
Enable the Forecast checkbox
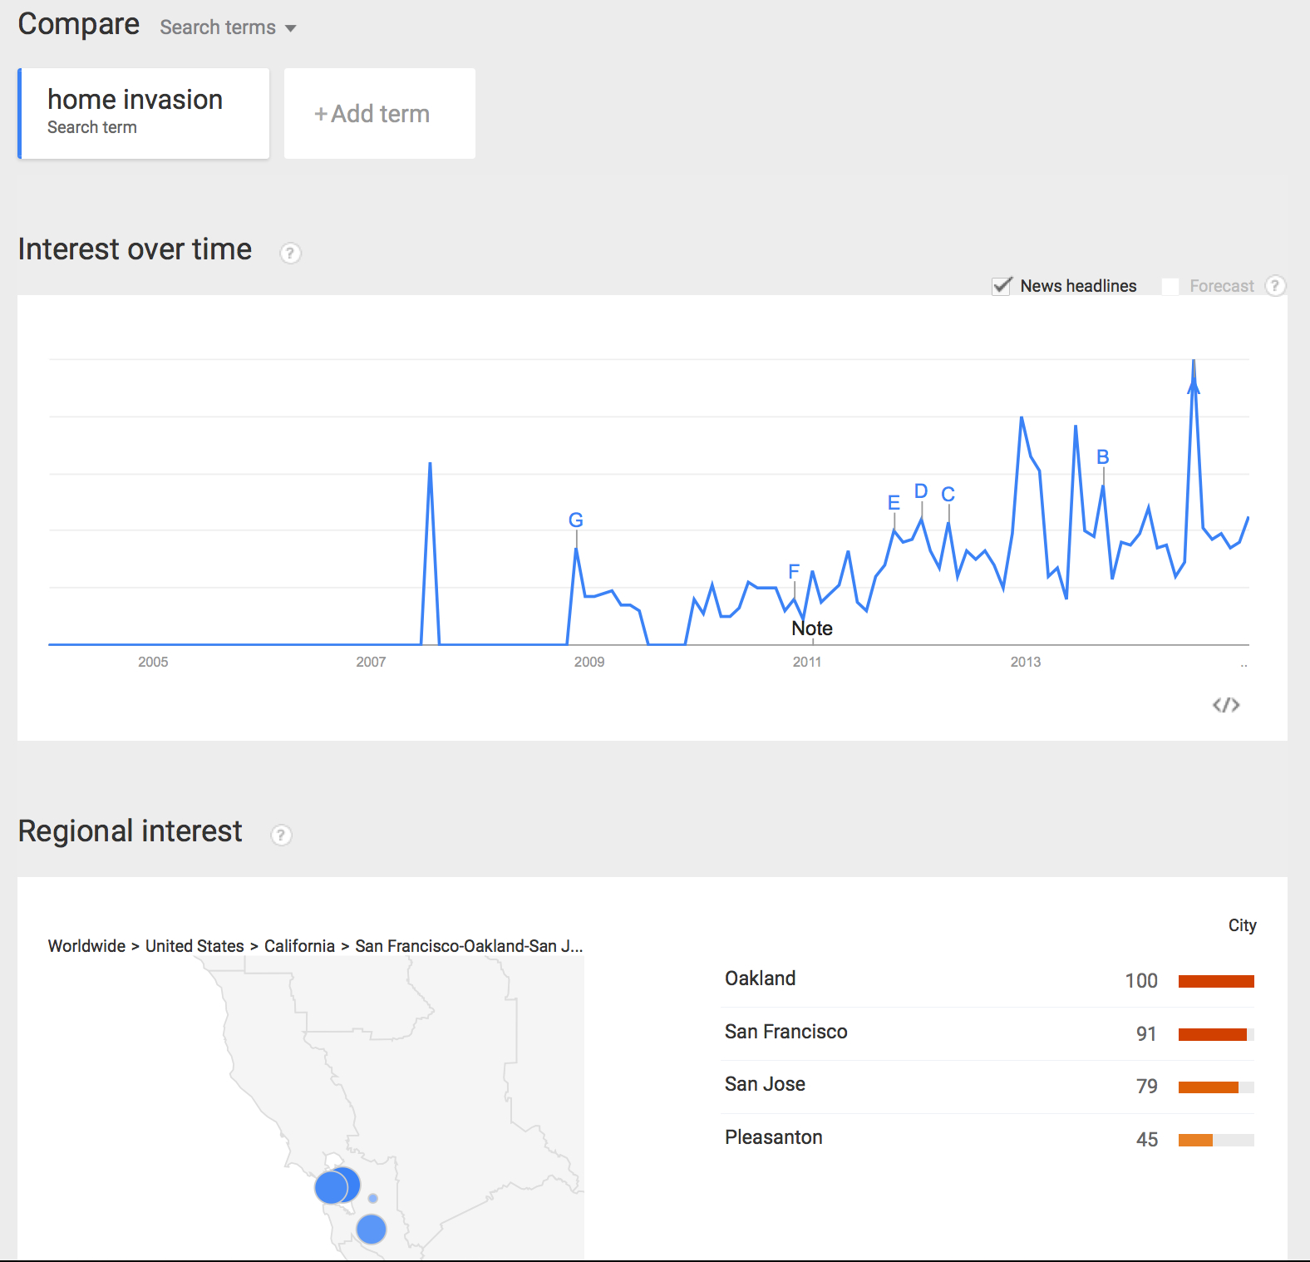pyautogui.click(x=1170, y=286)
